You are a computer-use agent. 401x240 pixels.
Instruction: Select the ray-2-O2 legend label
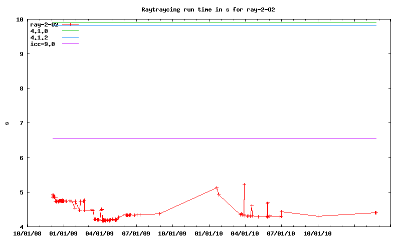(x=44, y=24)
